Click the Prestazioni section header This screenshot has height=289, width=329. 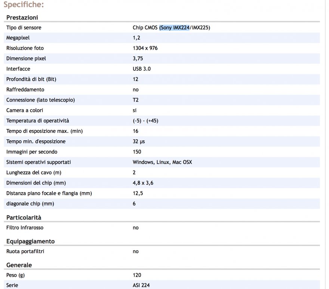(22, 18)
